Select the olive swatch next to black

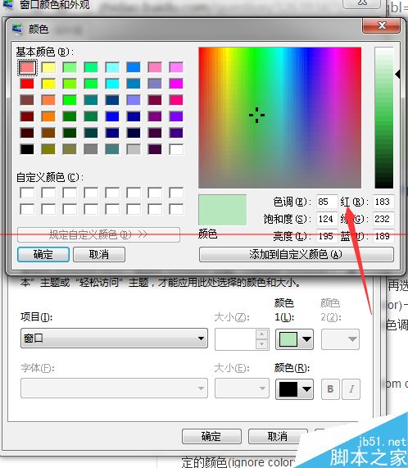coord(48,149)
